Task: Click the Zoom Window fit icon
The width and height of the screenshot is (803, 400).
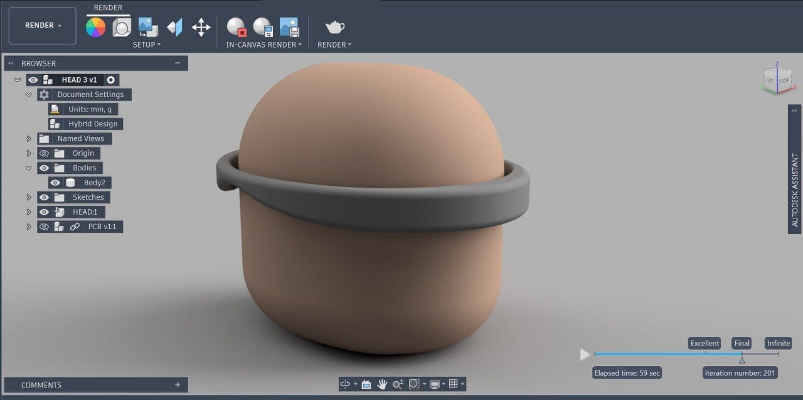Action: [414, 384]
